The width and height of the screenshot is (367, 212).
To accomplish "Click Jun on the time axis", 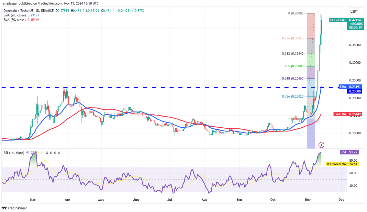I will (136, 200).
